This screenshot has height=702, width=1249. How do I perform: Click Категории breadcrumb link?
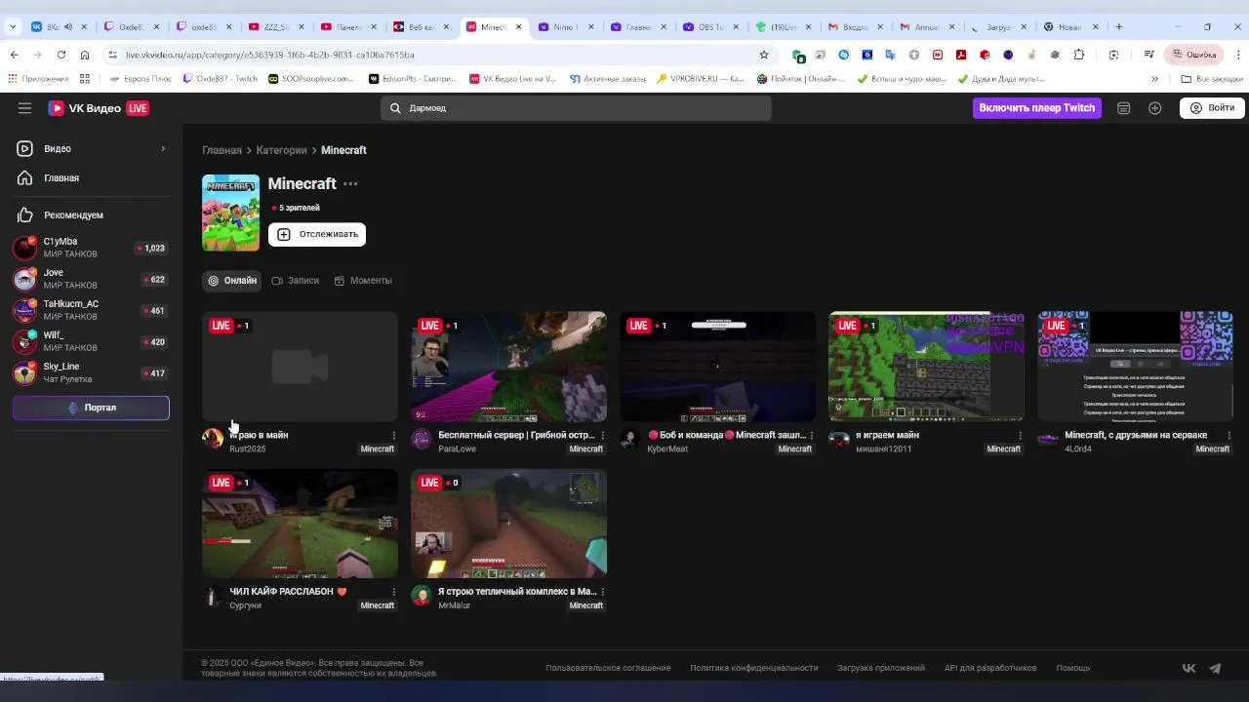[x=281, y=150]
